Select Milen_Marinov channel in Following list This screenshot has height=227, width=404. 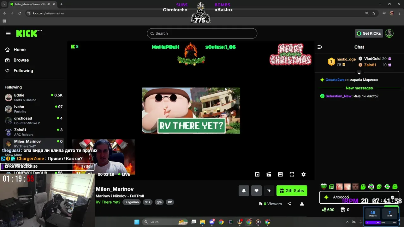pos(34,144)
